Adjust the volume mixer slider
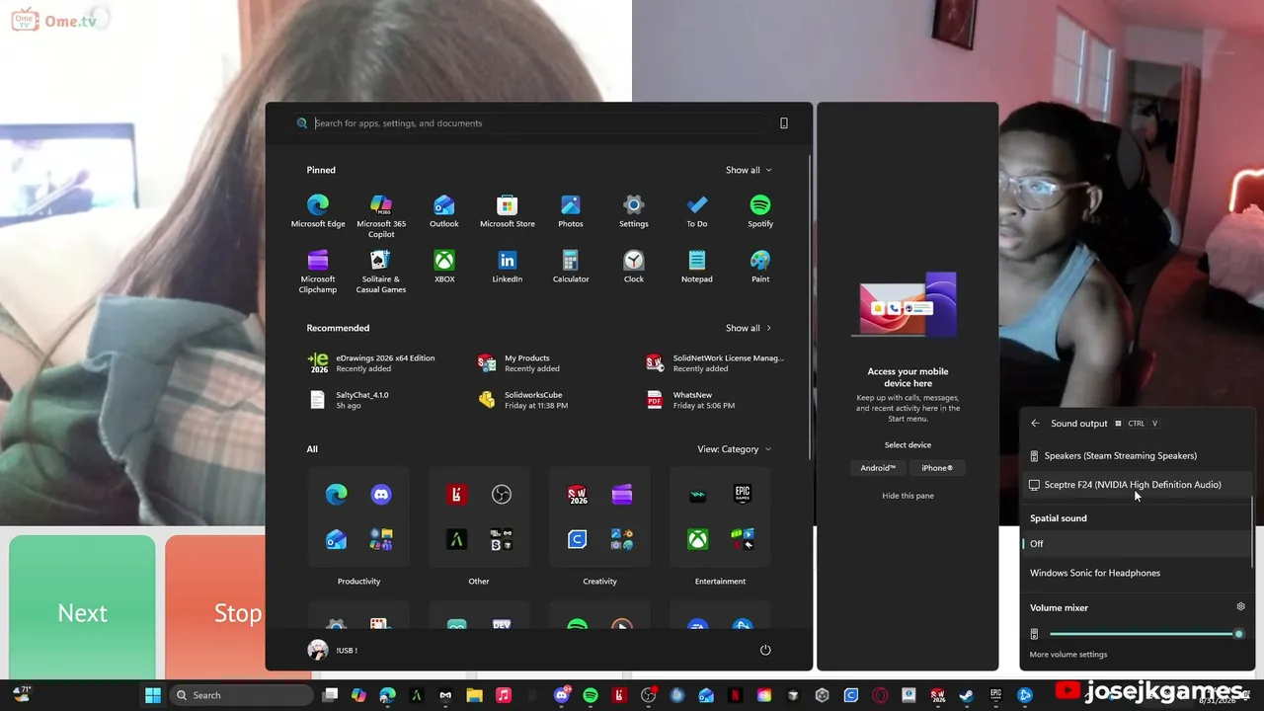 1145,634
